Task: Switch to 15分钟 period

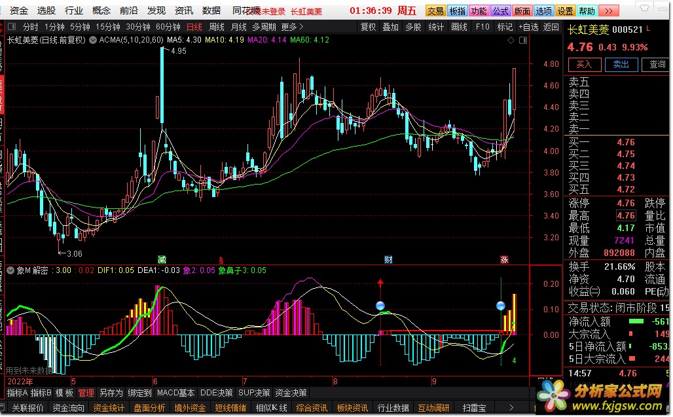Action: point(108,27)
